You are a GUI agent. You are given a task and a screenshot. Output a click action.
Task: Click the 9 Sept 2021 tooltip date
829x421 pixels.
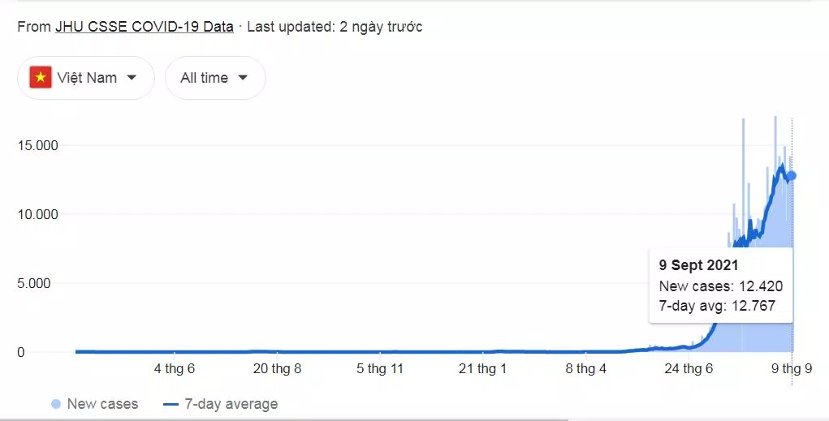pos(700,265)
